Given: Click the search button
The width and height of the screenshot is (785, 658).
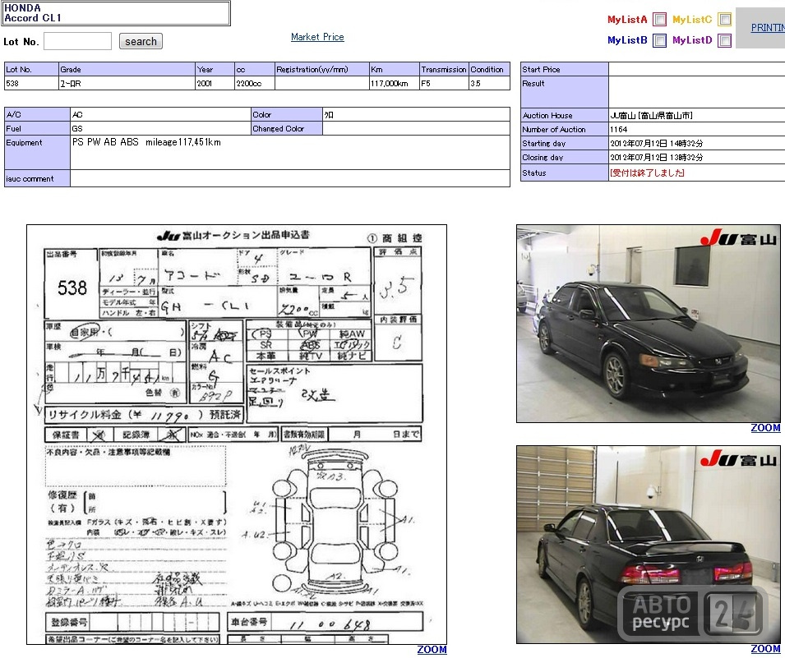Looking at the screenshot, I should [x=141, y=42].
